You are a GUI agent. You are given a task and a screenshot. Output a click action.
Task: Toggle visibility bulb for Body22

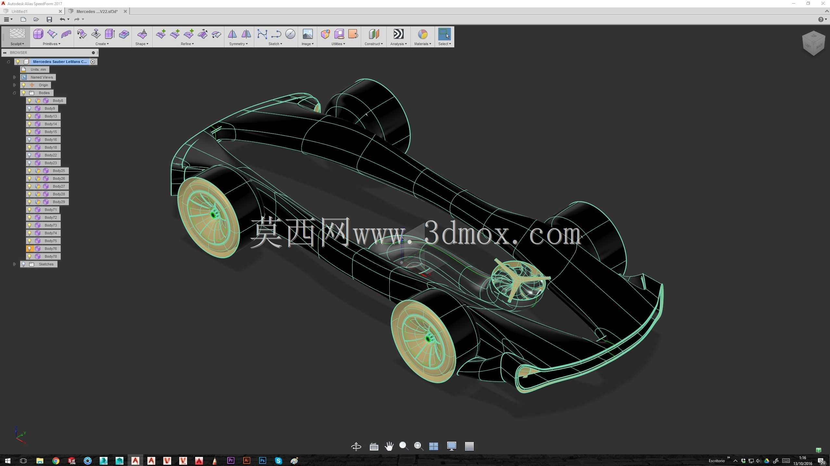tap(30, 155)
